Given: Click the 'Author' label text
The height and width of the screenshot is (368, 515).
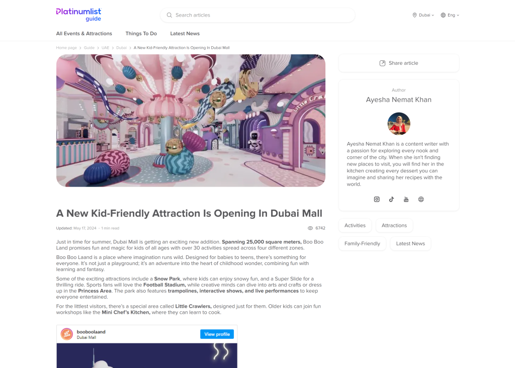Looking at the screenshot, I should pos(399,90).
